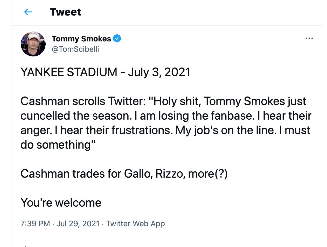Open the three-dot more options menu

[309, 38]
